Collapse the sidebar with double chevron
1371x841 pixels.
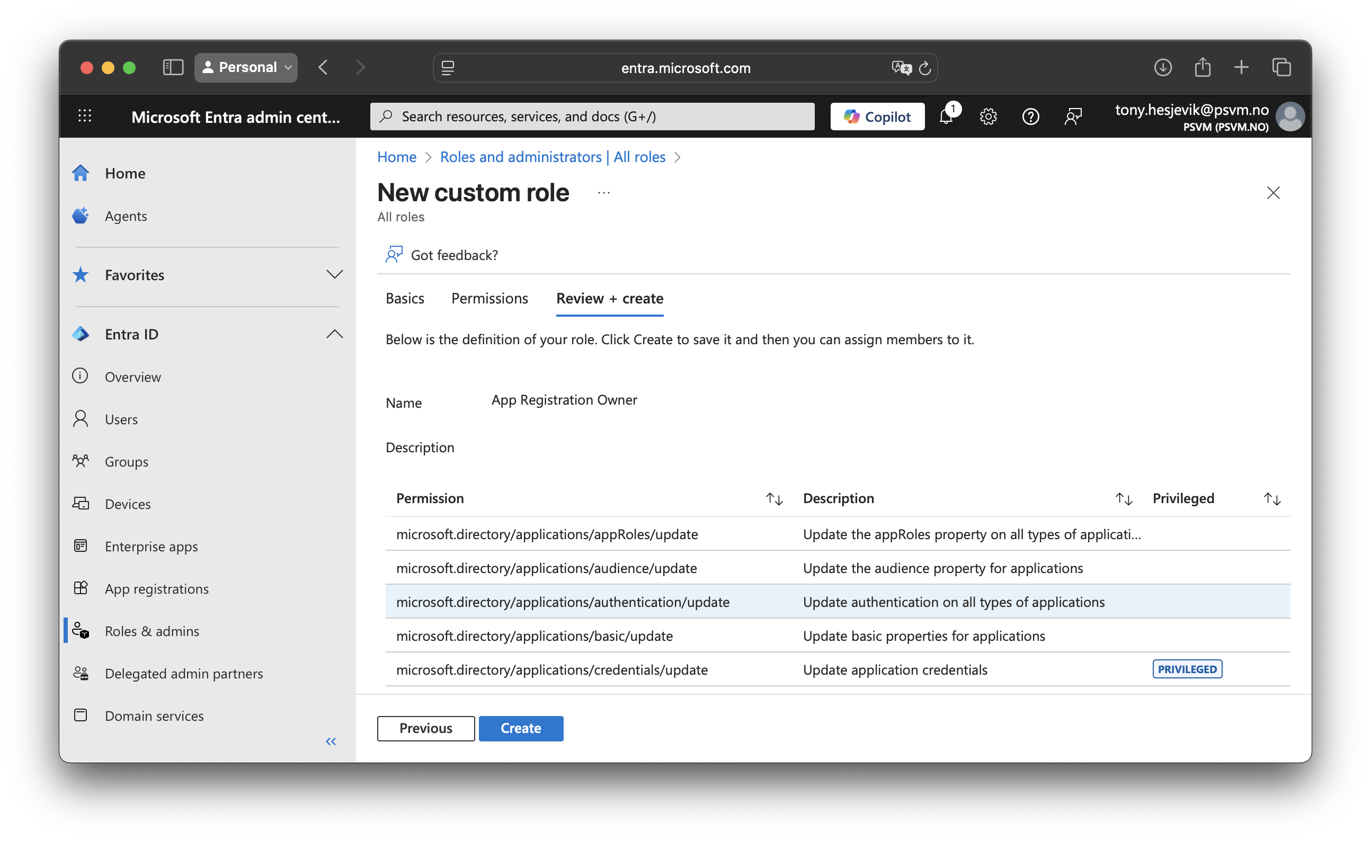(x=331, y=741)
